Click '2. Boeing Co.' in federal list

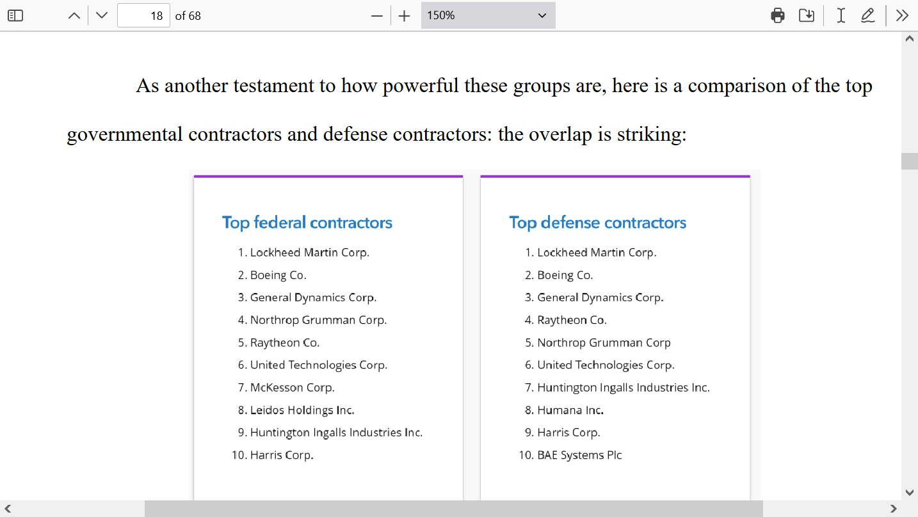tap(272, 275)
